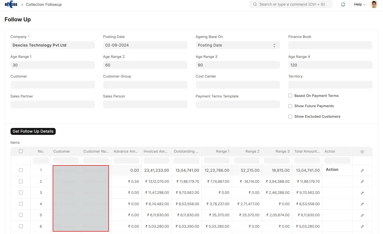The width and height of the screenshot is (383, 234).
Task: Edit row 6 with pencil icon
Action: pos(362,227)
